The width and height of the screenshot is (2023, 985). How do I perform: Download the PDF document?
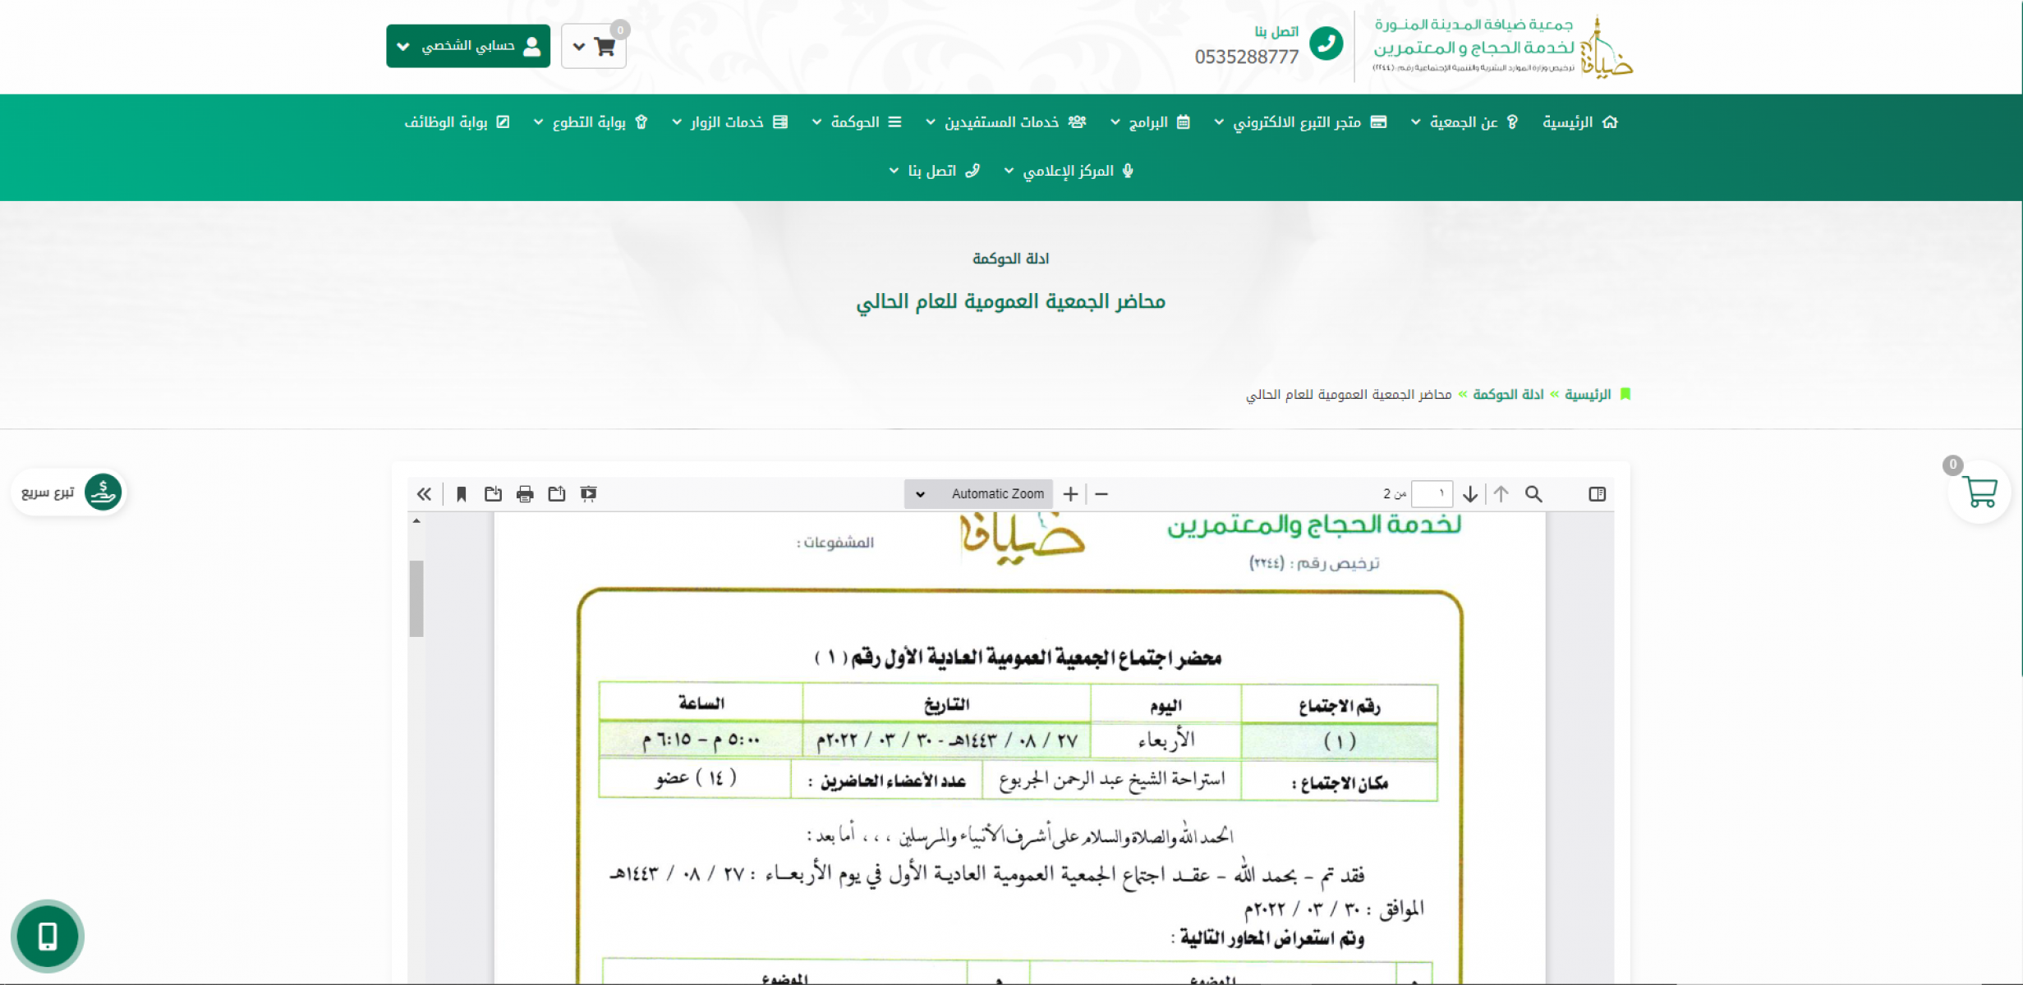tap(493, 493)
